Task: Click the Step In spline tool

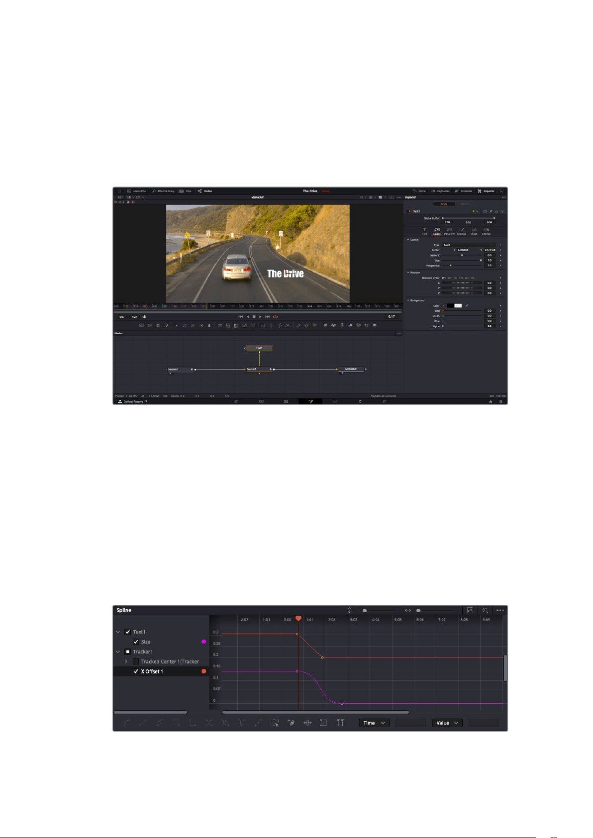Action: click(176, 723)
